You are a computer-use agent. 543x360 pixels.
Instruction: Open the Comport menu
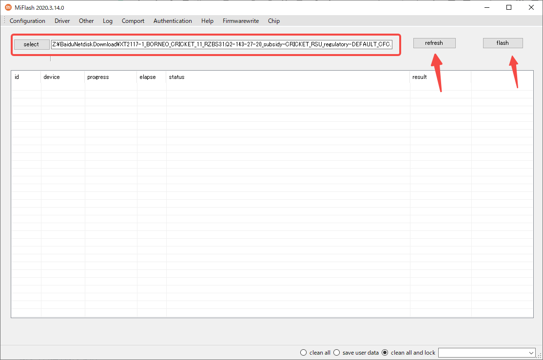coord(133,21)
